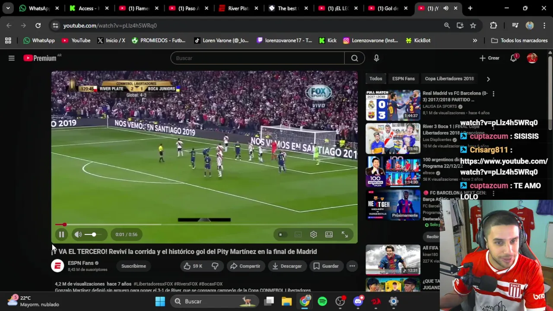
Task: Mute the video using the speaker icon
Action: pos(78,235)
